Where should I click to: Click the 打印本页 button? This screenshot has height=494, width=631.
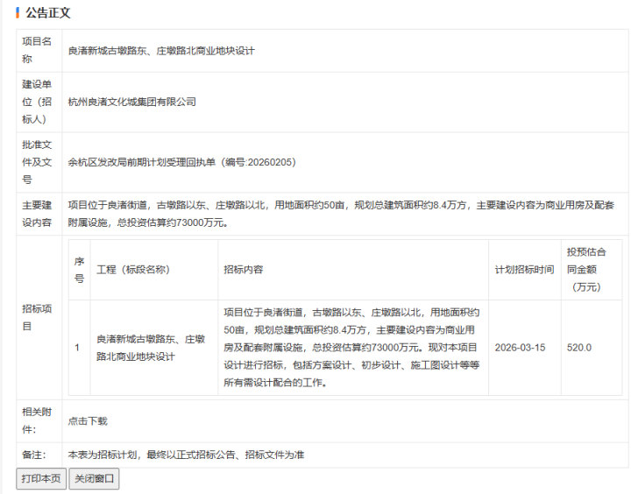coord(41,479)
